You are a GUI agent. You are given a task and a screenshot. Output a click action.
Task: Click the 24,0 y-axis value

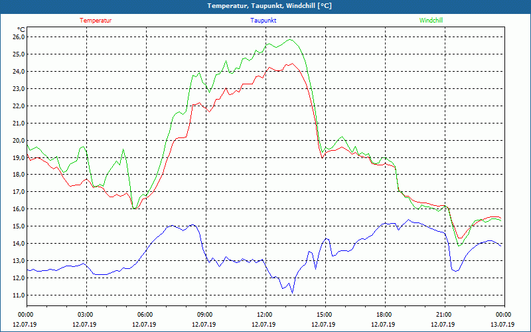[x=19, y=71]
